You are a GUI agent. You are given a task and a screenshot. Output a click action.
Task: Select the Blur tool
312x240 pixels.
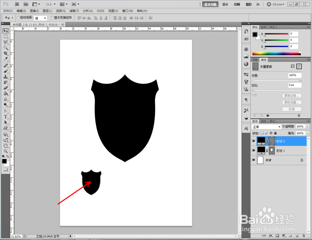pos(6,99)
